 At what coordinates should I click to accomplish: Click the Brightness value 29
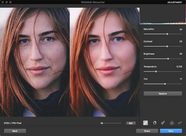(x=181, y=54)
